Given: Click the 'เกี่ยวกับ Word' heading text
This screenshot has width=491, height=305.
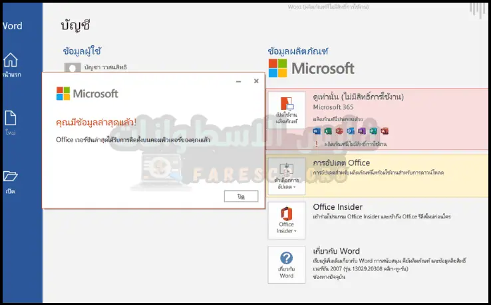Looking at the screenshot, I should coord(336,251).
